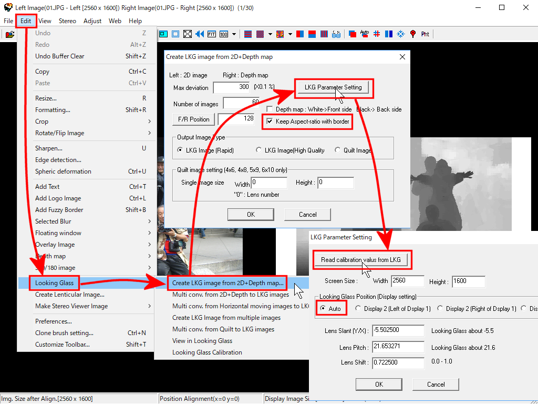Click the cyan window display icon
Image resolution: width=538 pixels, height=404 pixels.
[163, 34]
